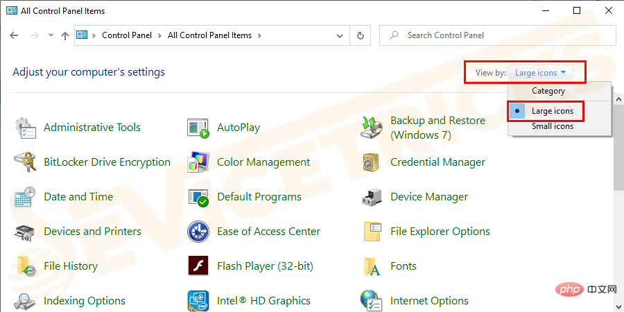Open the Default Programs link

coord(259,197)
